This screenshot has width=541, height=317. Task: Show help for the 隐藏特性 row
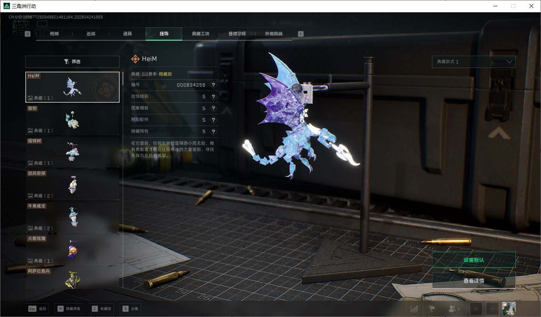pos(214,131)
